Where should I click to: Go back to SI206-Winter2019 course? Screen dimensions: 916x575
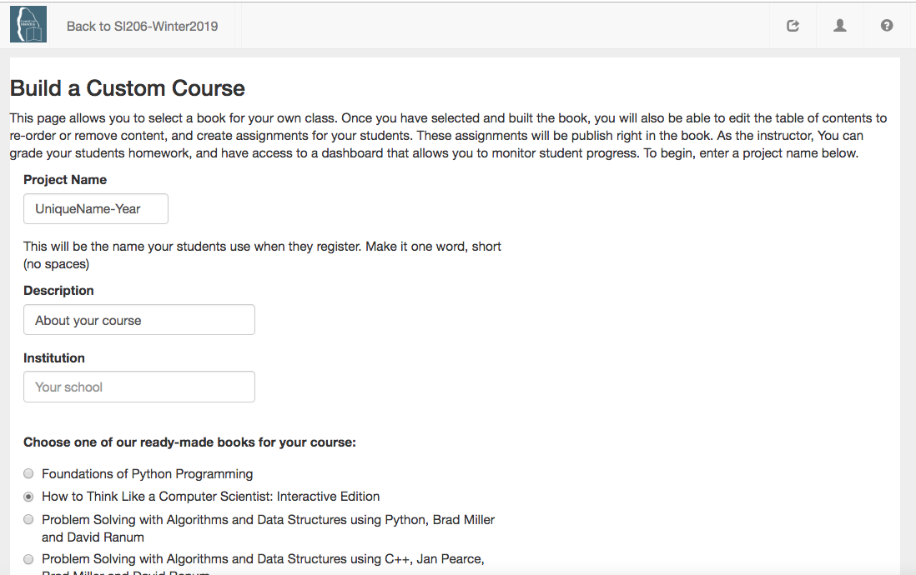[x=142, y=27]
